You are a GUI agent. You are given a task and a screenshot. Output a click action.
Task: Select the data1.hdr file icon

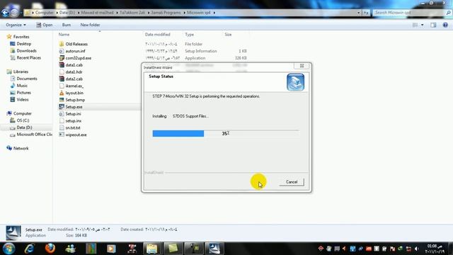pyautogui.click(x=62, y=72)
